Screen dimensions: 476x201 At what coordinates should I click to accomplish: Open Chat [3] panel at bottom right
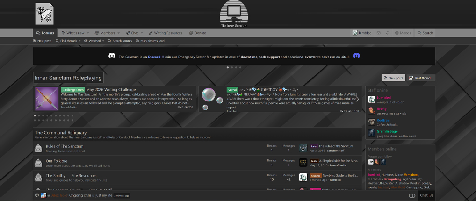[x=426, y=195]
